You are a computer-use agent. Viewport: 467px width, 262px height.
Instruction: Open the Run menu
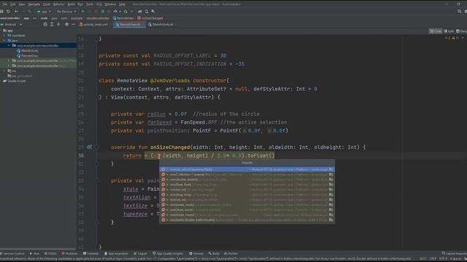(80, 4)
